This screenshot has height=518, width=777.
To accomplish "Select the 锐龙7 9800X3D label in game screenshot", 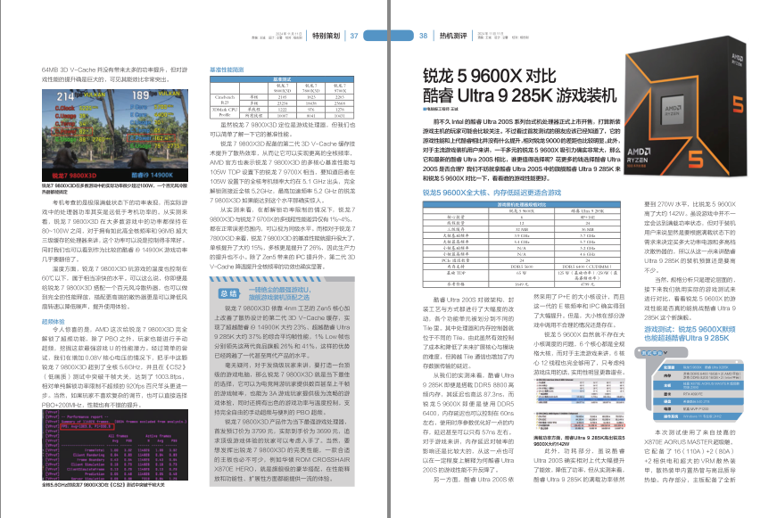I will [74, 176].
